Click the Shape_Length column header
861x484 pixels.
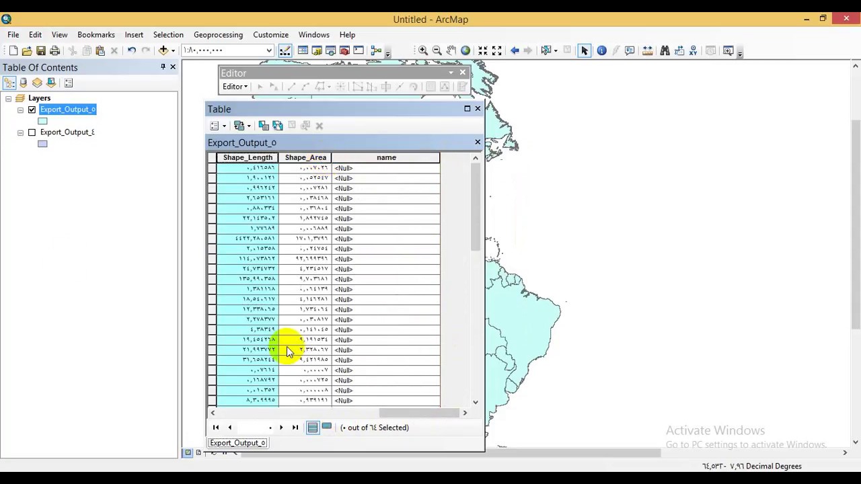[248, 157]
